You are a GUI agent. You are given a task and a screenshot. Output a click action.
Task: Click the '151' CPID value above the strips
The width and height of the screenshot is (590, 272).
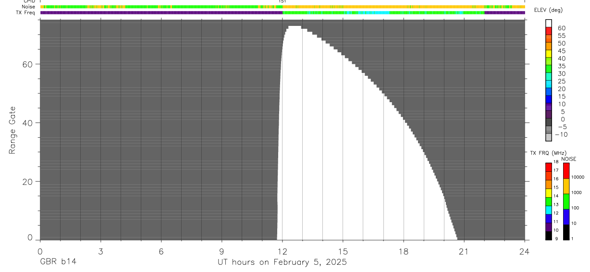tap(283, 1)
